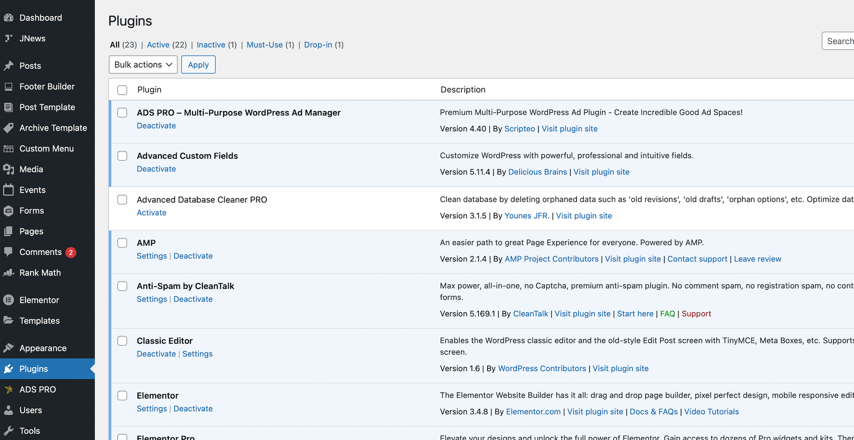Screen dimensions: 854x440
Task: Click the Media icon in sidebar
Action: click(8, 170)
